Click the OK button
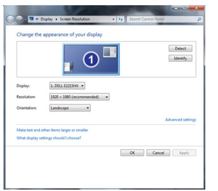This screenshot has height=191, width=218. [x=132, y=153]
